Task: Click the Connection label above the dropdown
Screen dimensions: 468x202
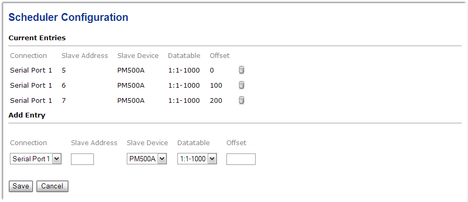Action: (x=28, y=143)
